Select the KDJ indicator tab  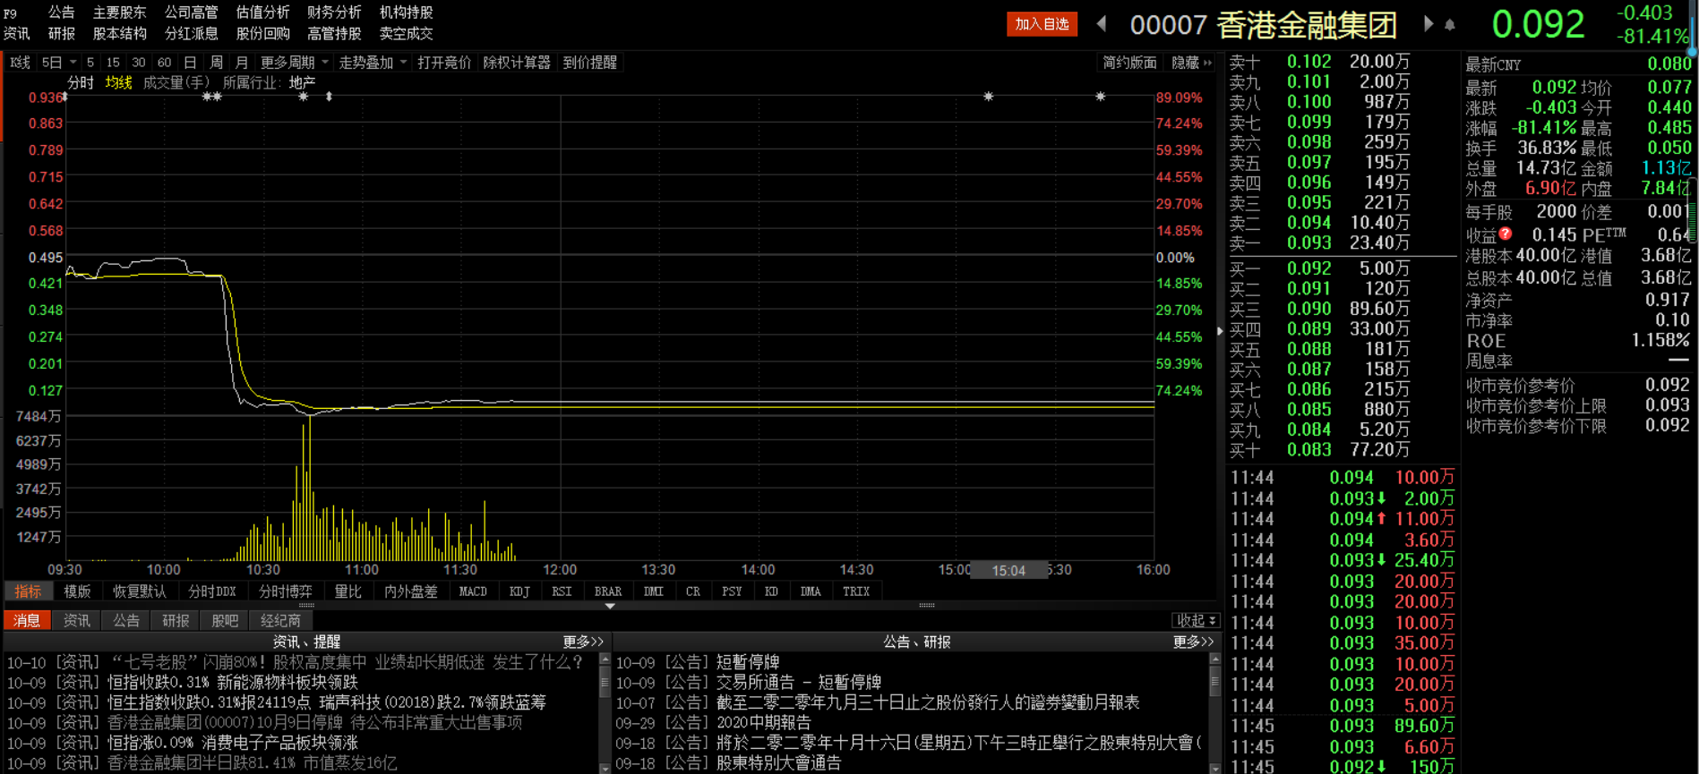click(519, 591)
